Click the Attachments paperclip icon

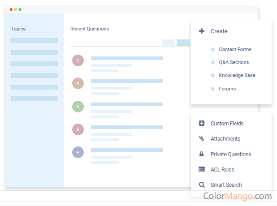tap(202, 139)
